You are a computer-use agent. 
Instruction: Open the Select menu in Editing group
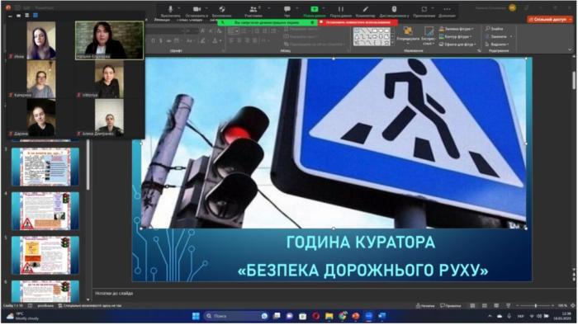[497, 45]
